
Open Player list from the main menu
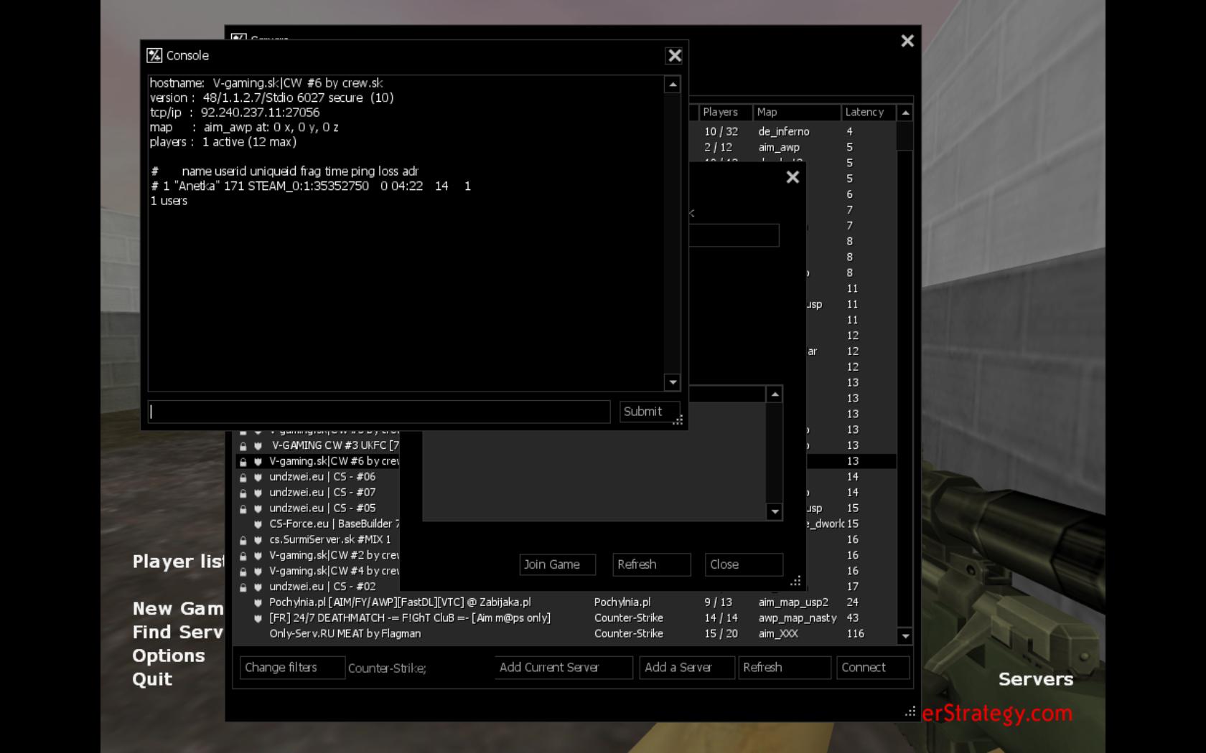(178, 562)
